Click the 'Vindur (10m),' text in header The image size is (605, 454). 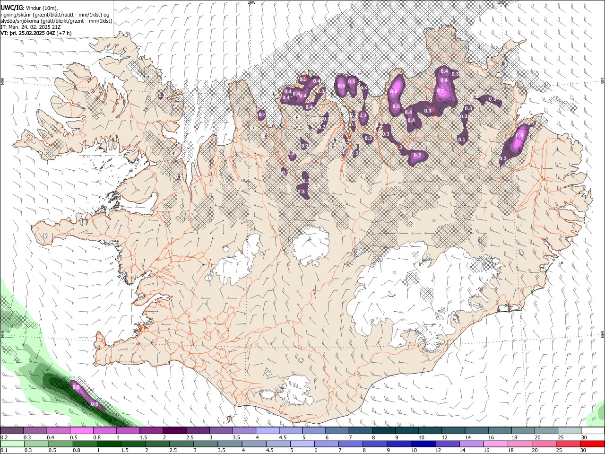coord(41,8)
